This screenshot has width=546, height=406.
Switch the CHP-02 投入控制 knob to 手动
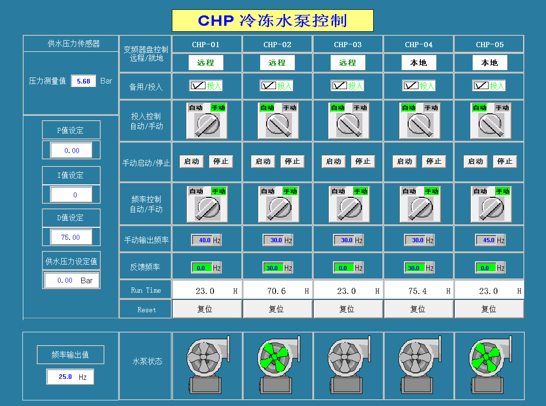click(x=277, y=125)
